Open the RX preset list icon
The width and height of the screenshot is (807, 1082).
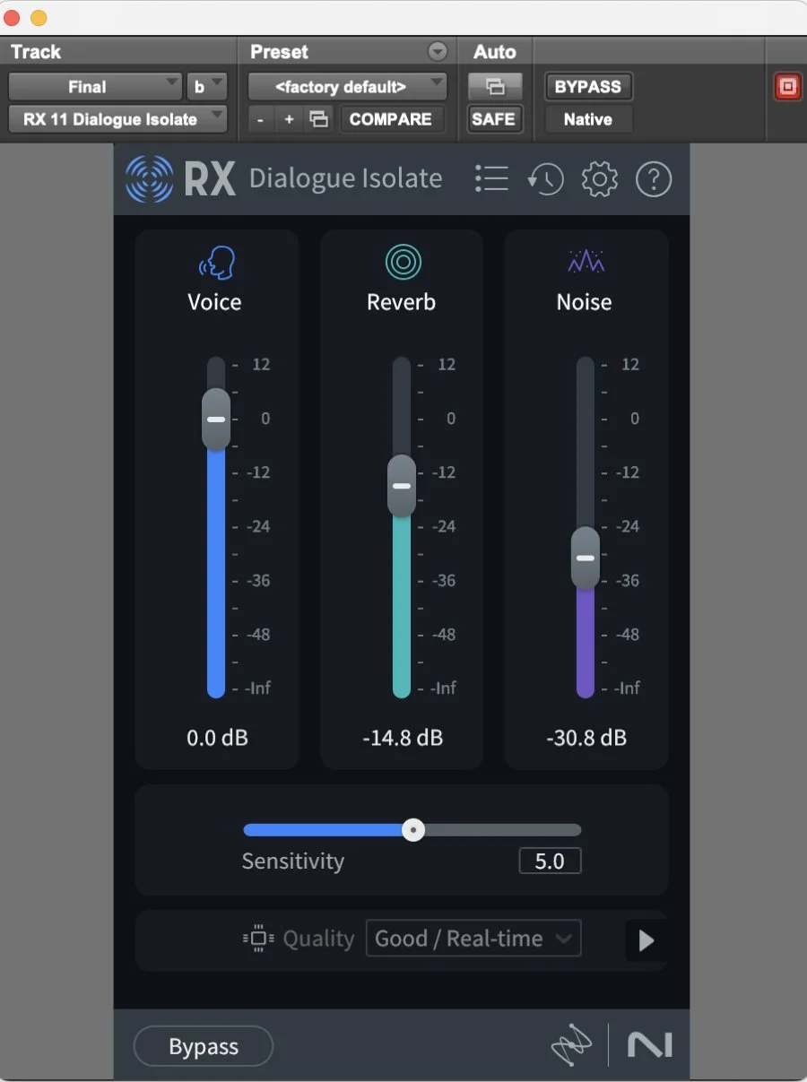(x=491, y=178)
